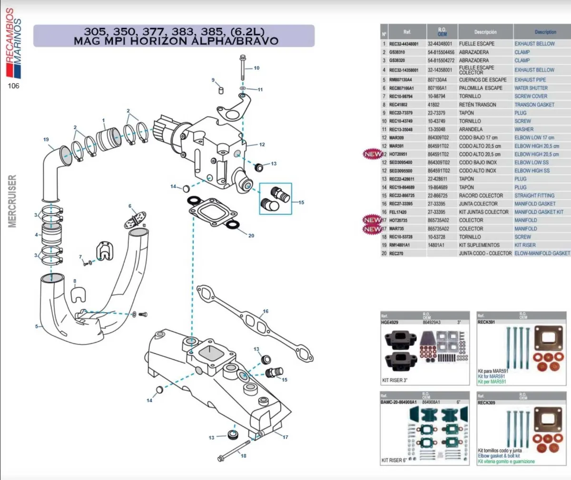Open the EXHAUST BELLOW entry for REC32-44348001
Image resolution: width=571 pixels, height=480 pixels.
534,43
